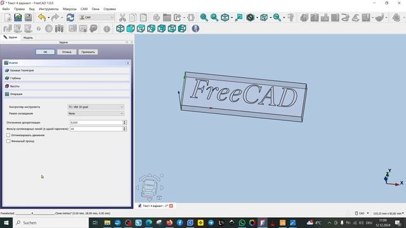The image size is (406, 228).
Task: Open the standard views dropdown arrow
Action: [x=232, y=18]
